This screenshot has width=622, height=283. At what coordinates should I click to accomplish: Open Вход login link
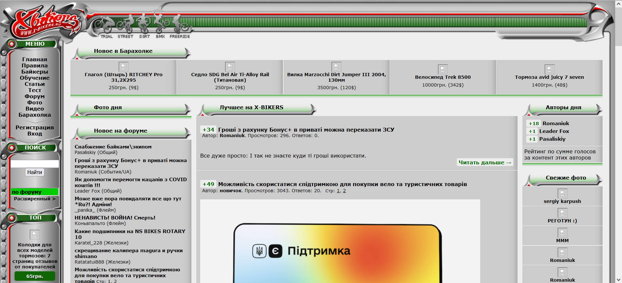click(35, 134)
